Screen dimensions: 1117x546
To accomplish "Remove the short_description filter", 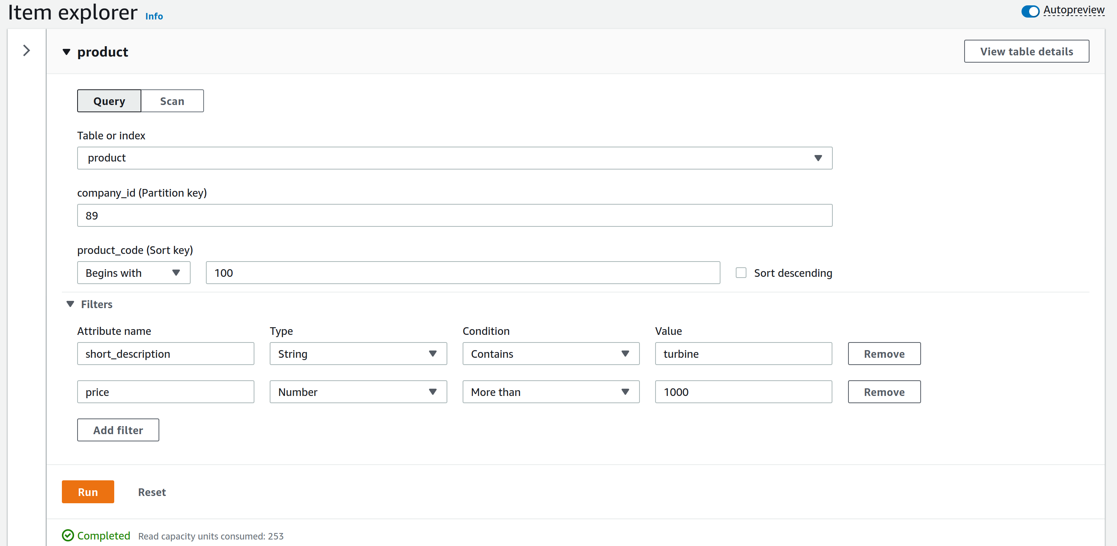I will pyautogui.click(x=884, y=354).
